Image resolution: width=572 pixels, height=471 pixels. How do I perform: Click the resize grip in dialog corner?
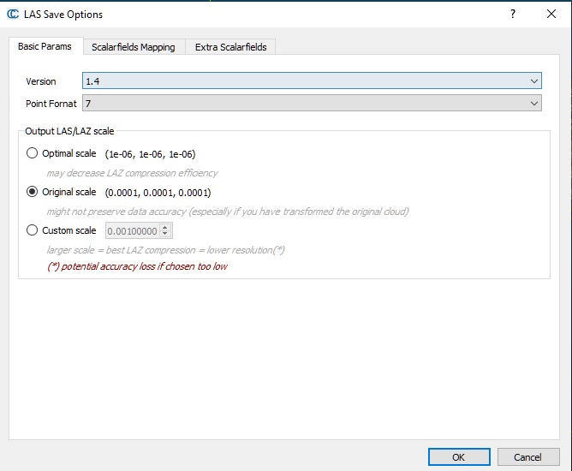tap(567, 467)
